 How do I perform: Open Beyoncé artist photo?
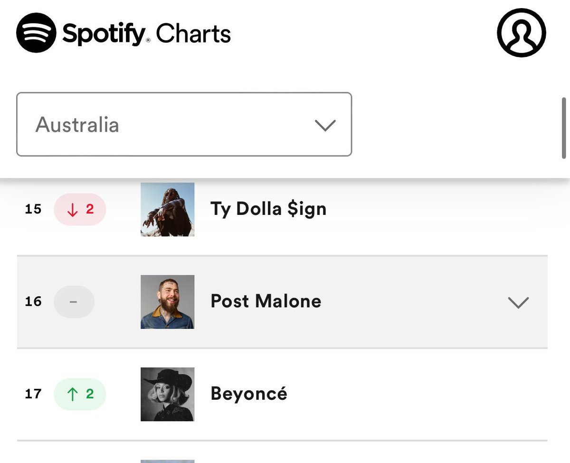(x=168, y=394)
